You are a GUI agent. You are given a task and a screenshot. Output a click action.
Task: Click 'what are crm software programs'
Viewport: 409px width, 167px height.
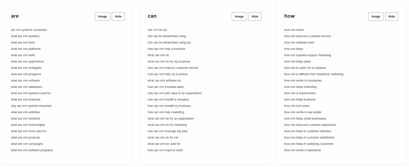click(x=32, y=150)
